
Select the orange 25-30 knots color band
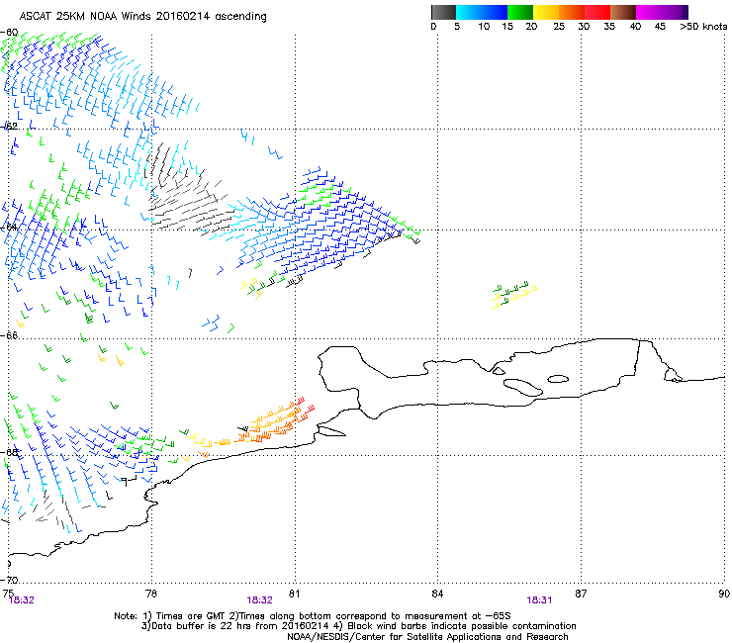click(572, 12)
